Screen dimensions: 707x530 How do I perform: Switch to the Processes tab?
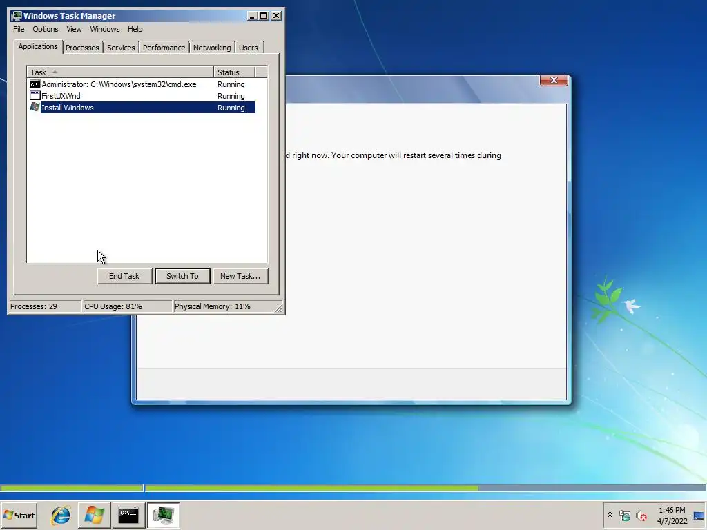82,48
